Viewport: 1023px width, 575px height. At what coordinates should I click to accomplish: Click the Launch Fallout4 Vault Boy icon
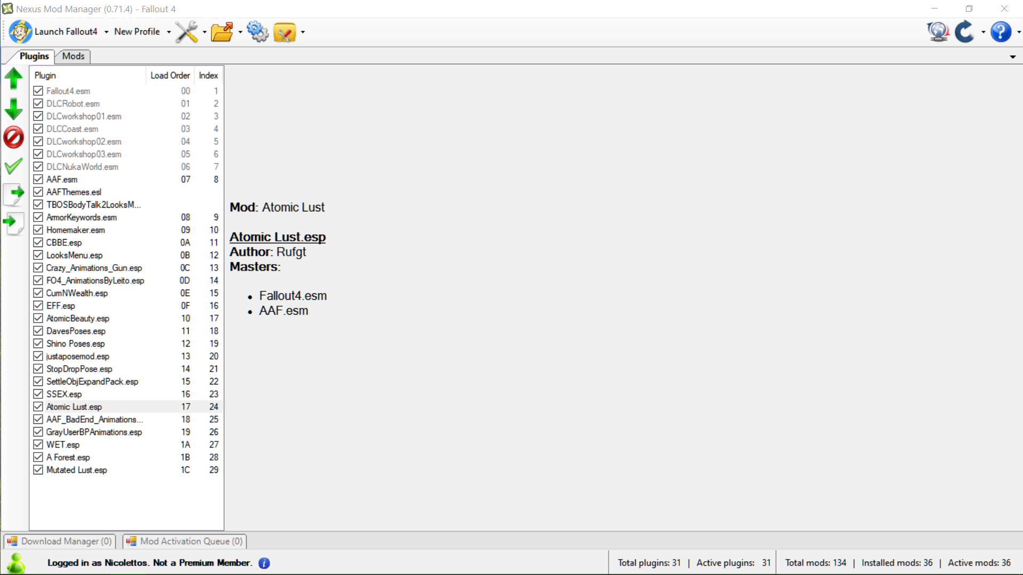[x=20, y=32]
